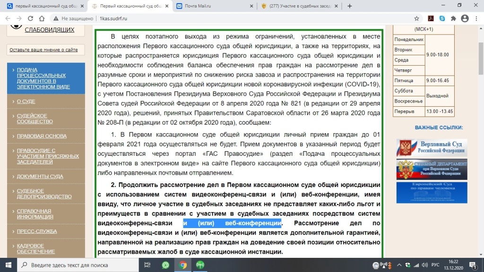Click the Skype extension icon
This screenshot has height=272, width=484.
click(442, 18)
